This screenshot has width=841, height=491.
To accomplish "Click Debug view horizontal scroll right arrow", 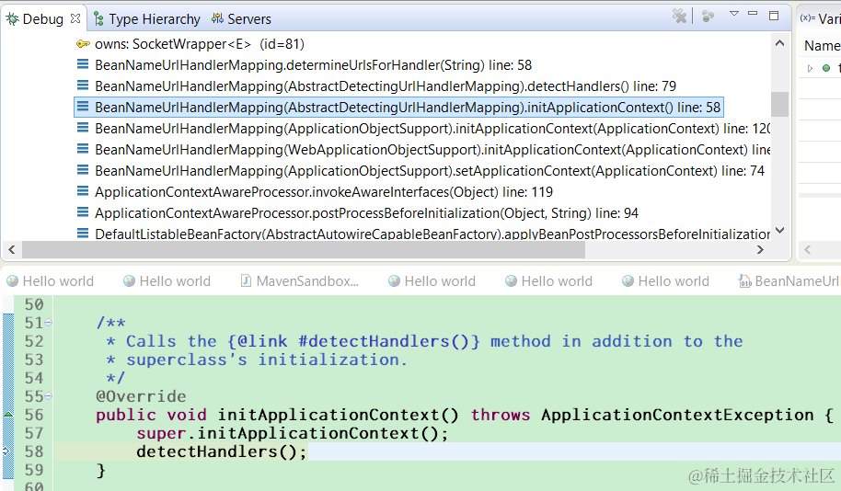I will [760, 250].
